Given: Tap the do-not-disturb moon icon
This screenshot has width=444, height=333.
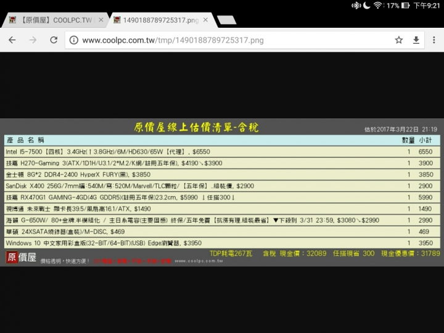Looking at the screenshot, I should [x=367, y=6].
